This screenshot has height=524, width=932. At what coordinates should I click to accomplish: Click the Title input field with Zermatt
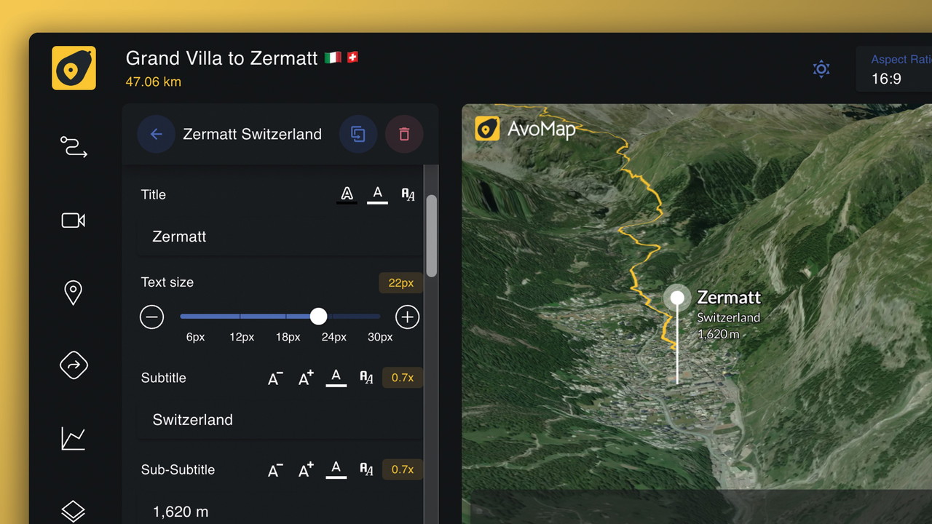click(x=280, y=237)
